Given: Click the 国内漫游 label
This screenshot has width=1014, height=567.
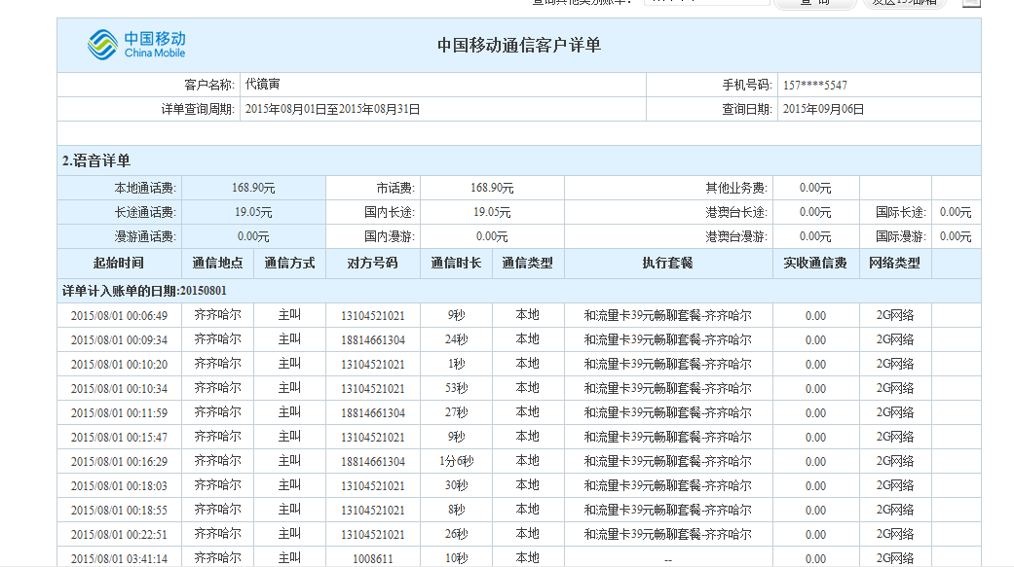Looking at the screenshot, I should tap(390, 236).
